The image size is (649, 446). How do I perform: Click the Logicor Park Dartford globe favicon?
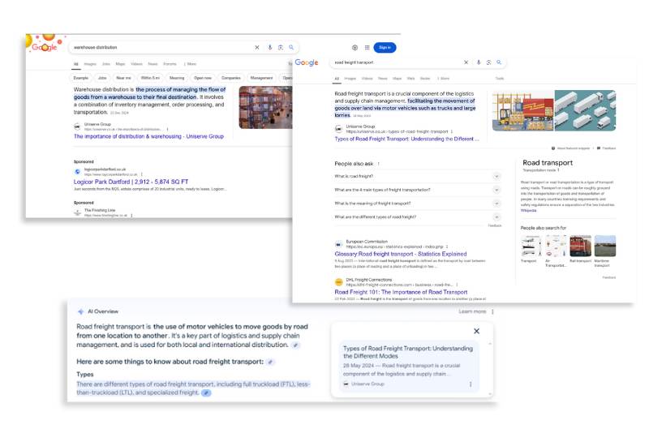click(x=77, y=172)
